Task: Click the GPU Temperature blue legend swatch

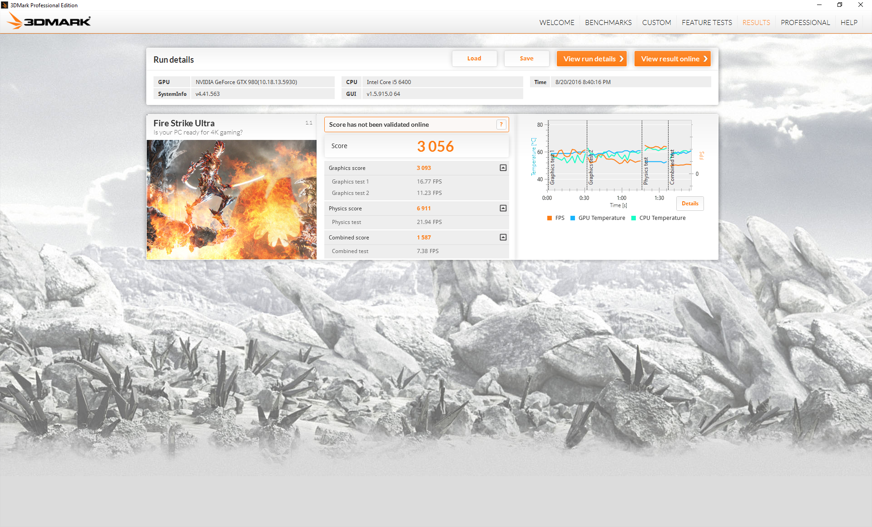Action: click(x=573, y=218)
